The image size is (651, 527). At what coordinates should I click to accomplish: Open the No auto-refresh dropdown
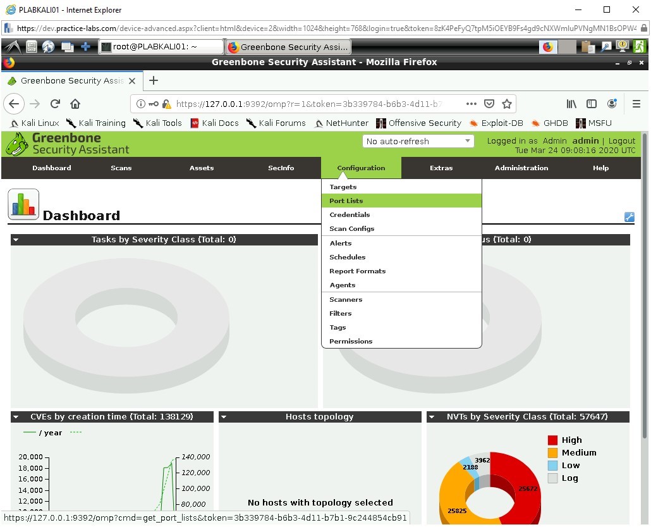(x=418, y=140)
